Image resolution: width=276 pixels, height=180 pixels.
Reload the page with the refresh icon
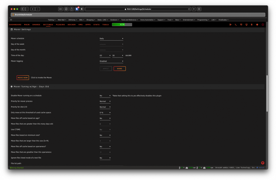(189, 9)
